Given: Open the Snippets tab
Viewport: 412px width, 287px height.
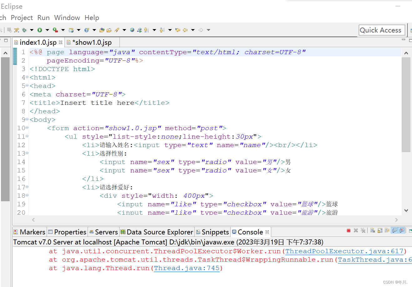Looking at the screenshot, I should coord(212,232).
